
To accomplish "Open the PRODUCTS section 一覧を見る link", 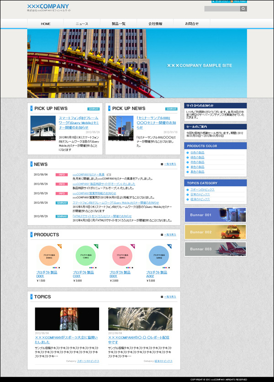I will click(x=170, y=235).
